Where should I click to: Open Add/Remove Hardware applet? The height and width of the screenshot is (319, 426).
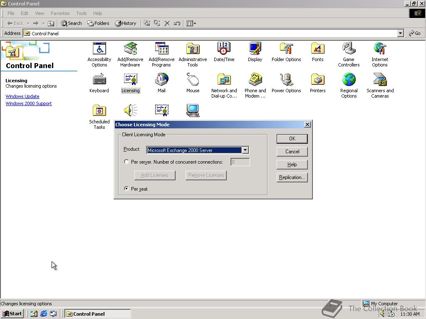(130, 54)
